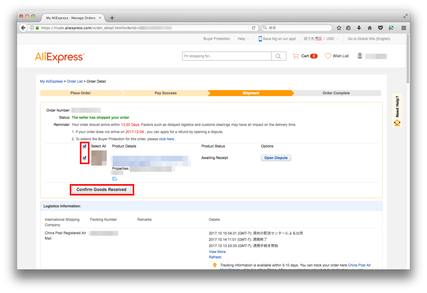
Task: Open the Buyer Protection link
Action: pyautogui.click(x=216, y=39)
